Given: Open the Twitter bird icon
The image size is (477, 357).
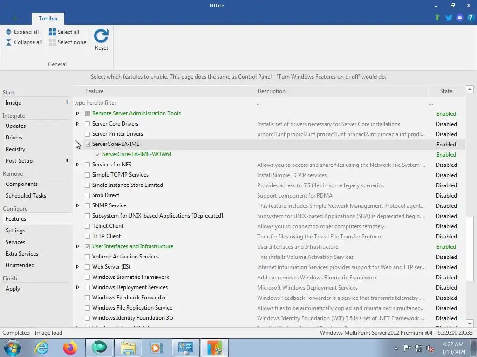Looking at the screenshot, I should (449, 18).
